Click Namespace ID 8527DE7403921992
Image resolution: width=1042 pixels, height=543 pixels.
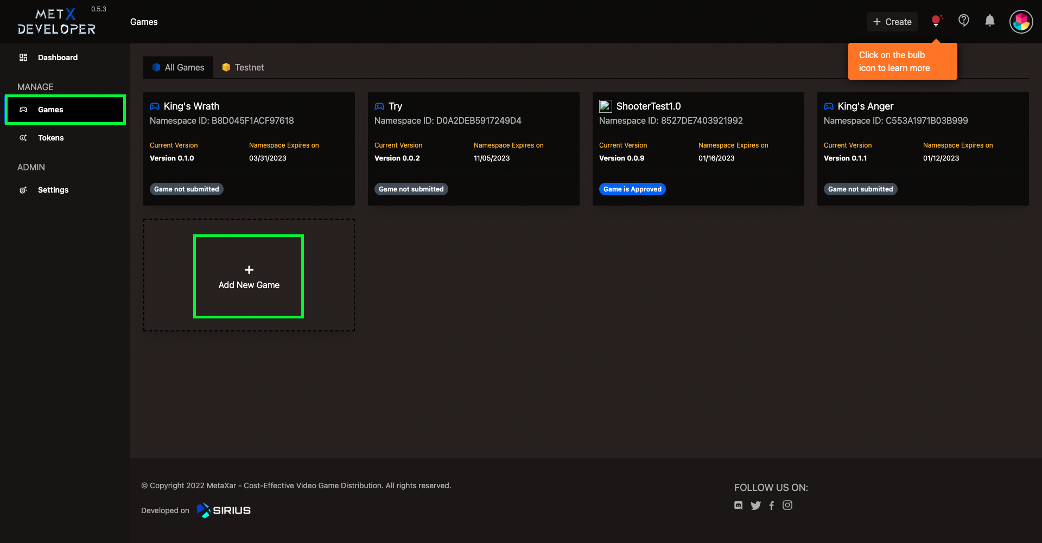(x=671, y=120)
